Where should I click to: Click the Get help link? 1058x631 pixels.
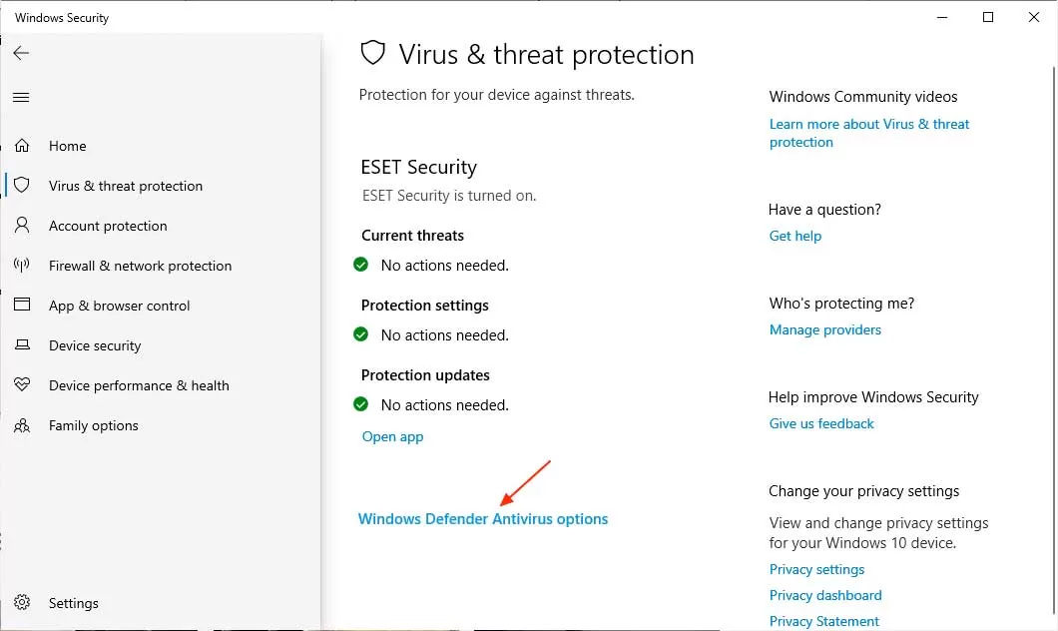(794, 236)
